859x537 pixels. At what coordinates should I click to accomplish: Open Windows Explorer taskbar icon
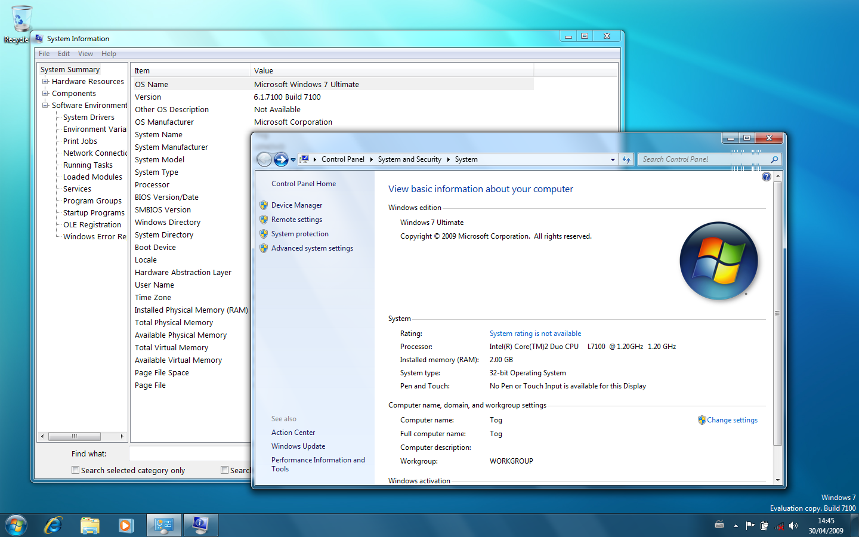point(90,525)
